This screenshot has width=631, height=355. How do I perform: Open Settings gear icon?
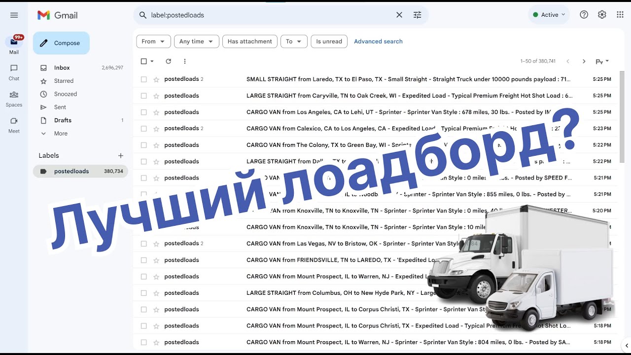pyautogui.click(x=602, y=15)
